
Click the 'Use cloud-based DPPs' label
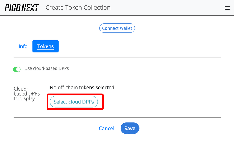(x=47, y=68)
